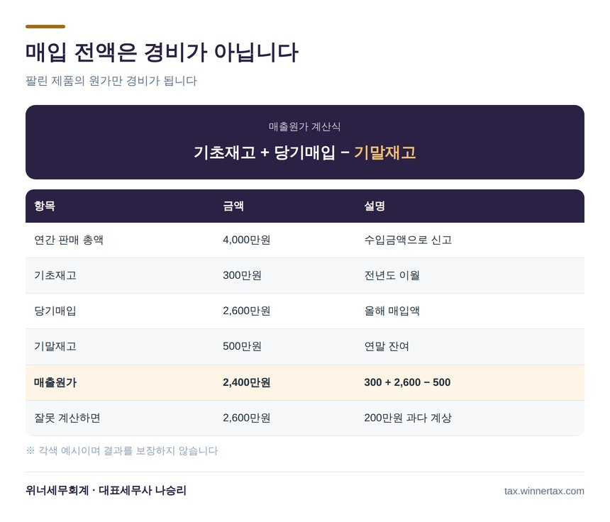The width and height of the screenshot is (610, 522).
Task: Click '기초재고' in the formula banner
Action: [224, 152]
